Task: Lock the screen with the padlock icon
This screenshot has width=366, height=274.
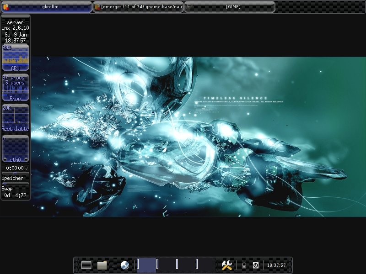Action: tap(244, 265)
